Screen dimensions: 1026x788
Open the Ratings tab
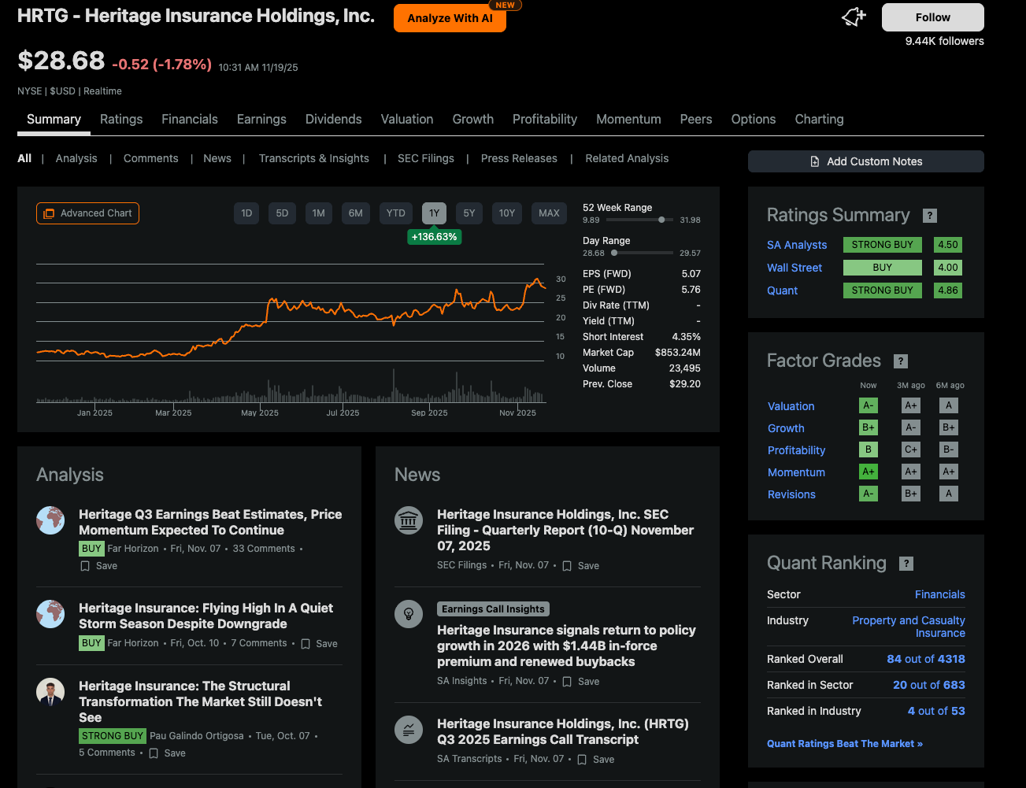click(121, 119)
